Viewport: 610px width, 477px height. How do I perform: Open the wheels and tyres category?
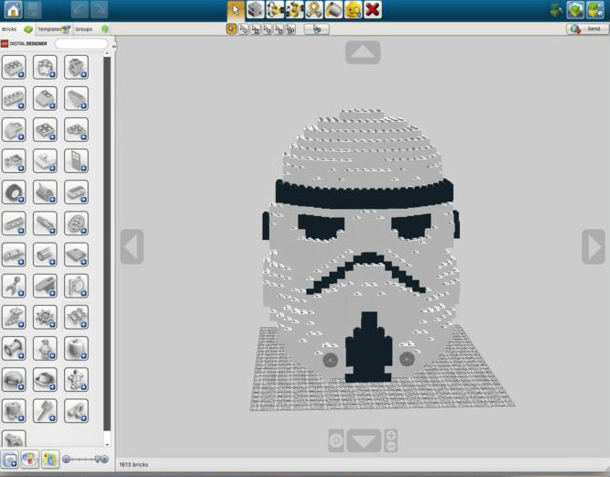14,192
